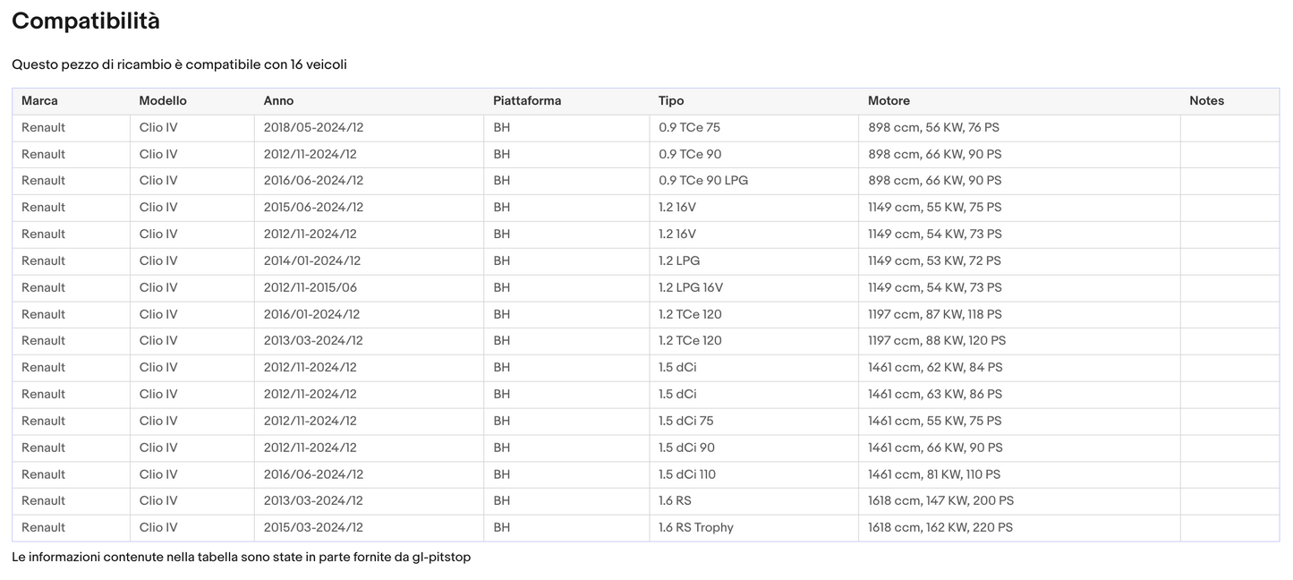1293x580 pixels.
Task: Click the Notes column header
Action: click(x=1206, y=101)
